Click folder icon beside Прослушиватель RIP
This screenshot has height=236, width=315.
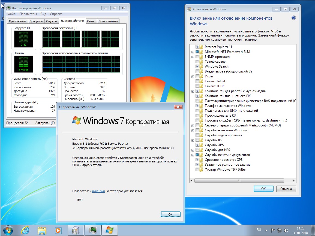(x=202, y=116)
